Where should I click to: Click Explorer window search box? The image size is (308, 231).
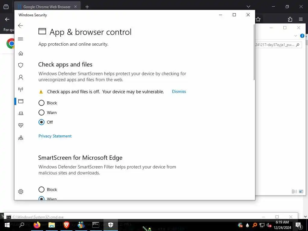(278, 45)
